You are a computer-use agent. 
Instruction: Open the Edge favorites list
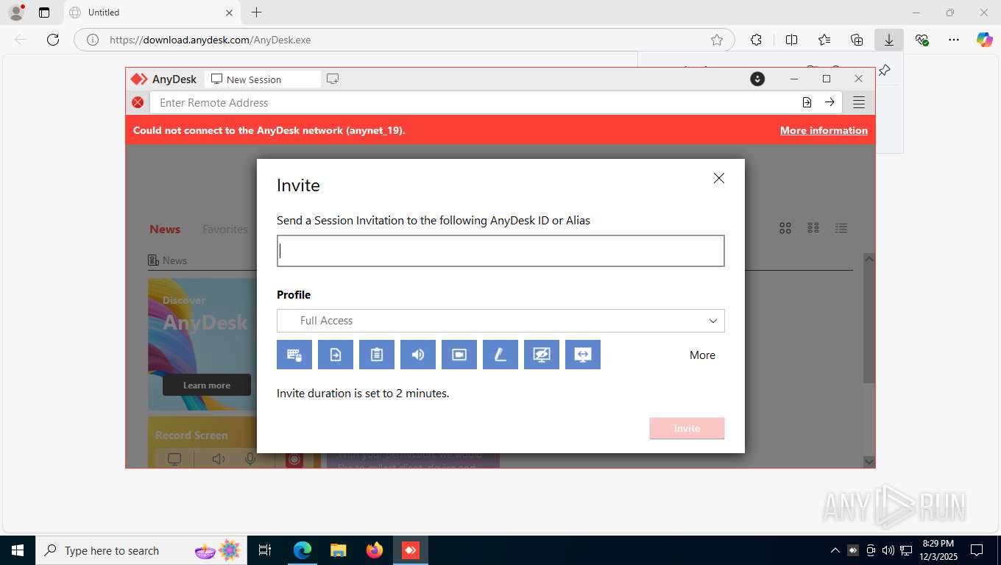824,40
